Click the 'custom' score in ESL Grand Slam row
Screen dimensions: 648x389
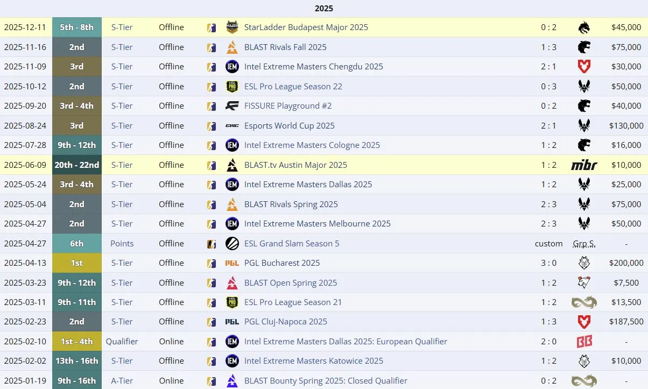point(549,244)
